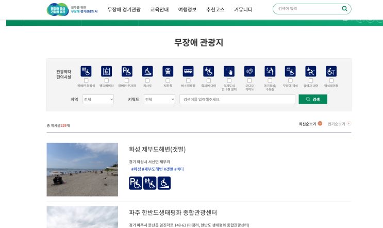Click the 휠체어 대여 wheelchair rental icon
This screenshot has width=383, height=228.
tap(209, 71)
